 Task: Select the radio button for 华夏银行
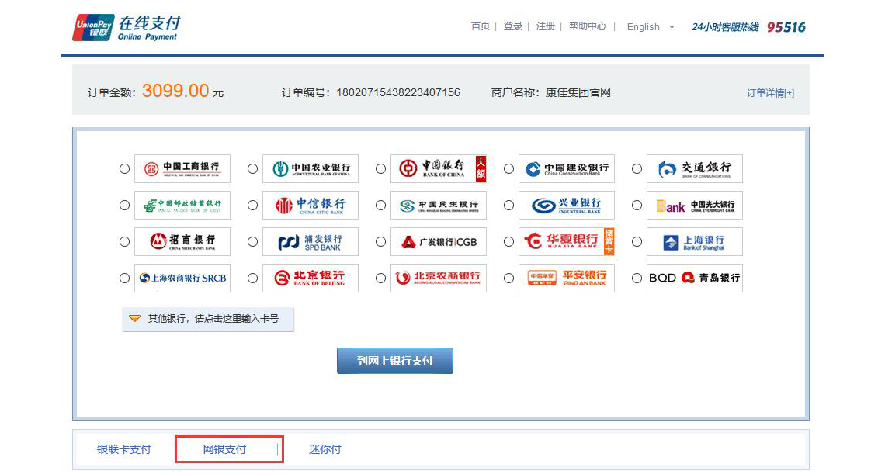pos(509,241)
